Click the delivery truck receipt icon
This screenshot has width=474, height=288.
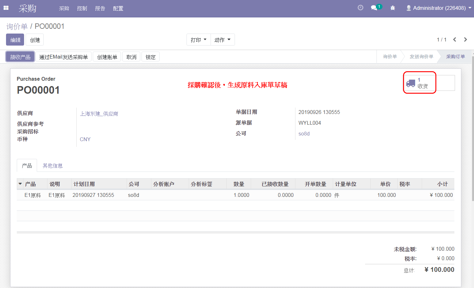coord(411,83)
